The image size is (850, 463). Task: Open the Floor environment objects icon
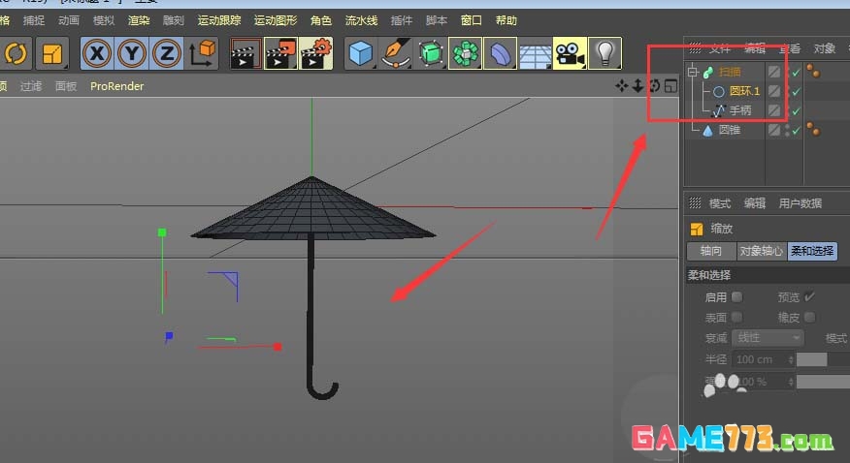[x=535, y=53]
